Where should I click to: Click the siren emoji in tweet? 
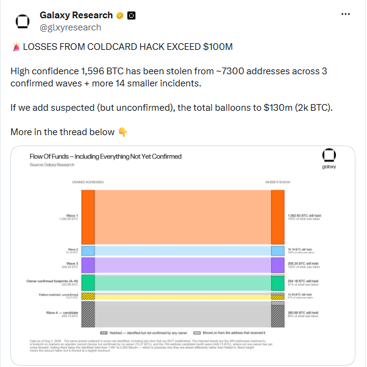pyautogui.click(x=16, y=47)
